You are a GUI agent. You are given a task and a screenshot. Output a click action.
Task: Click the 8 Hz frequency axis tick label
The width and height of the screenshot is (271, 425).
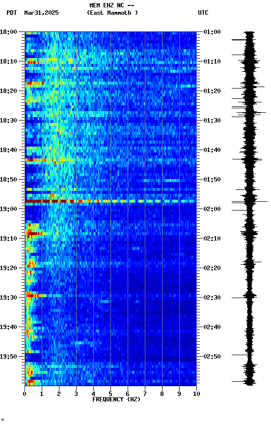click(x=162, y=394)
